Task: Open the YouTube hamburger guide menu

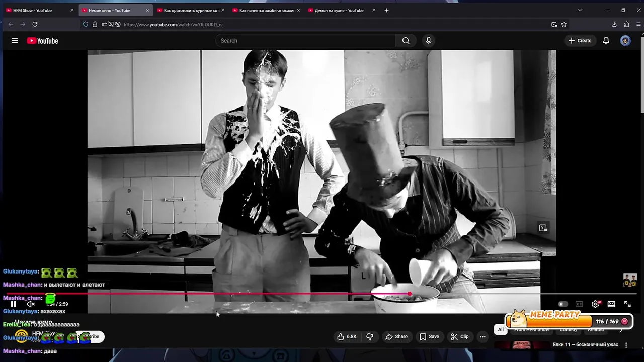Action: (15, 41)
